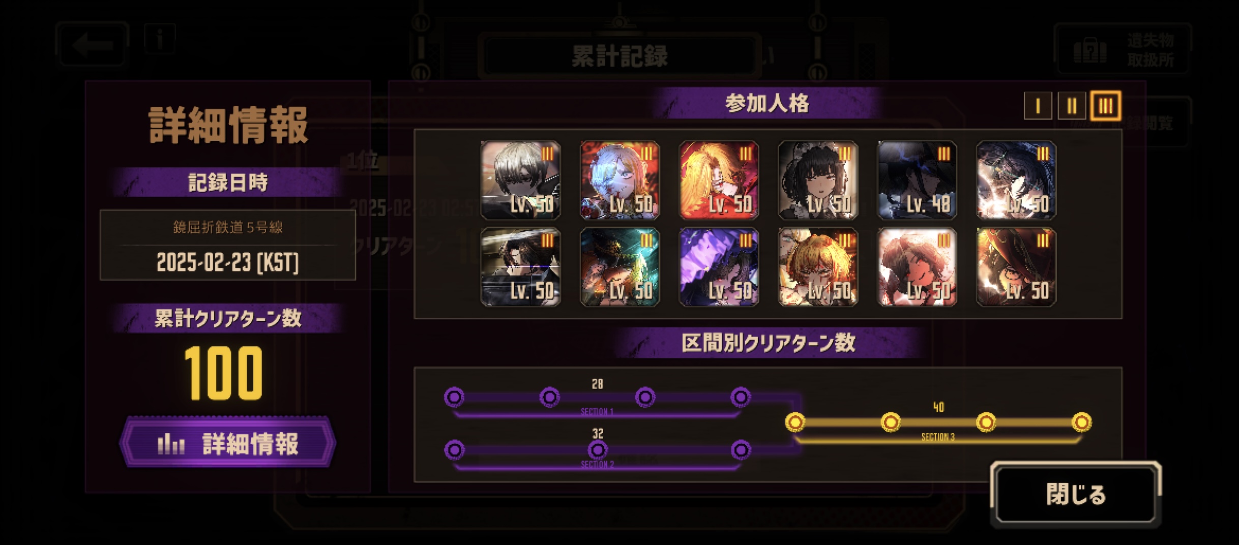Select team roster tab III
1239x545 pixels.
point(1106,106)
